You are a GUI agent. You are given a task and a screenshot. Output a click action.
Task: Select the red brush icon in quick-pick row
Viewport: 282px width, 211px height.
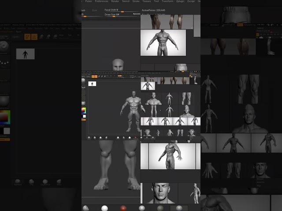[135, 138]
